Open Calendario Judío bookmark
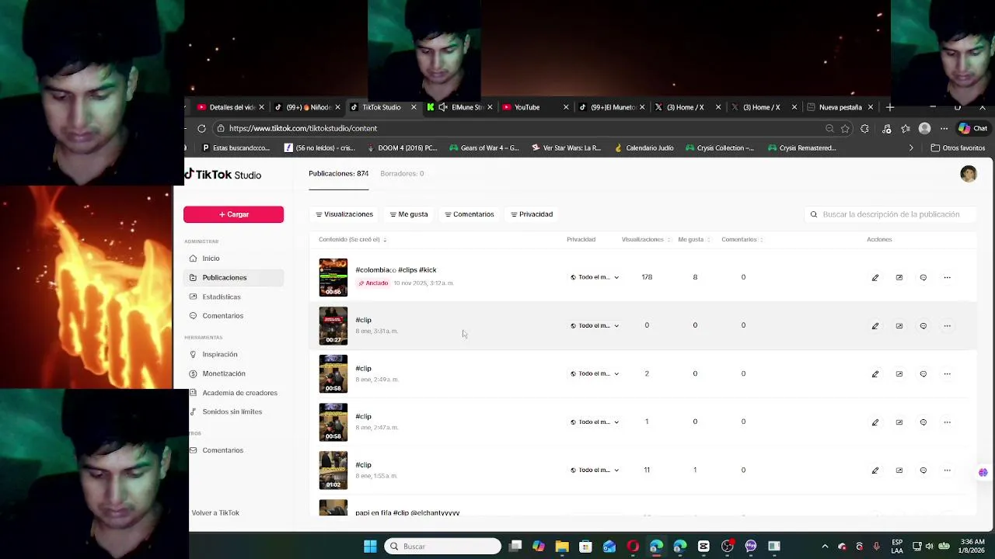The height and width of the screenshot is (559, 995). (644, 148)
